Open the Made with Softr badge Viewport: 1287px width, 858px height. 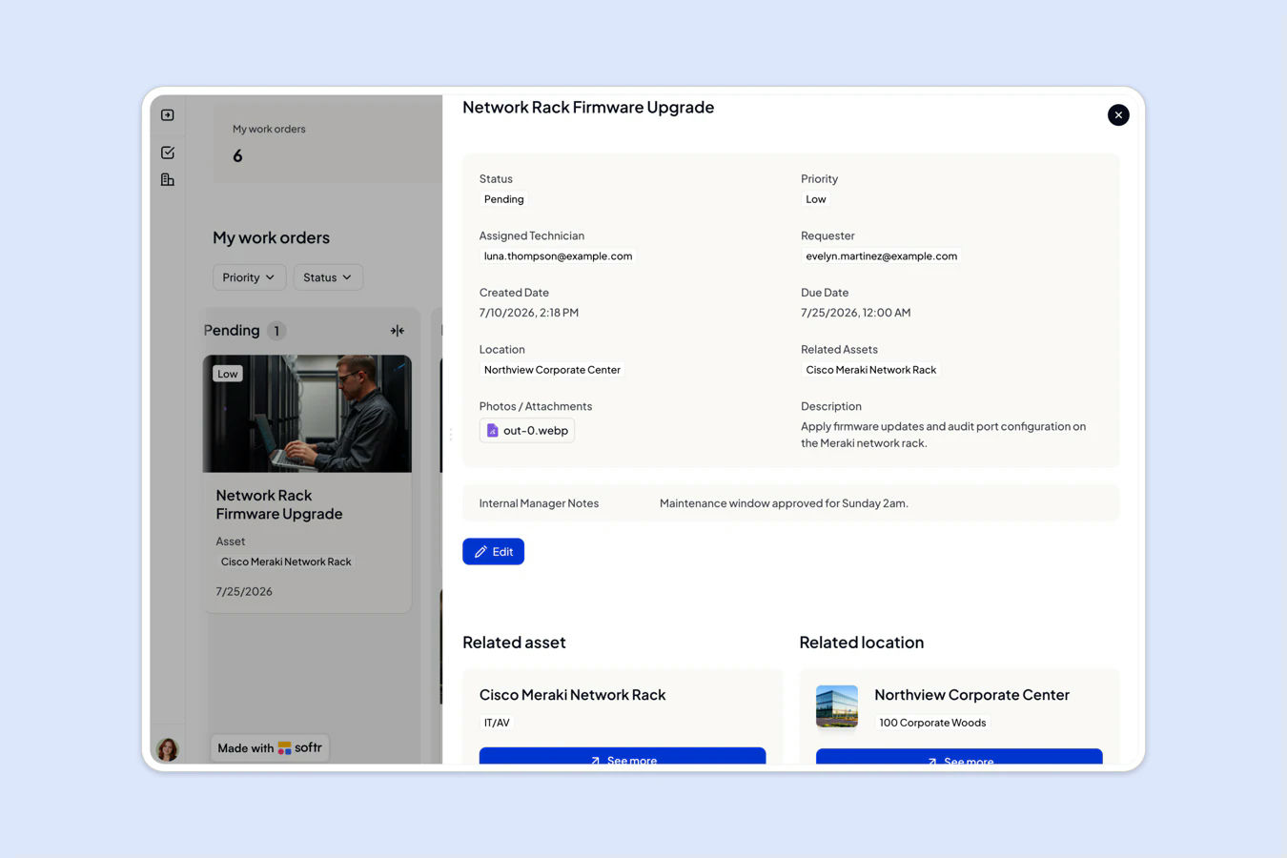270,748
